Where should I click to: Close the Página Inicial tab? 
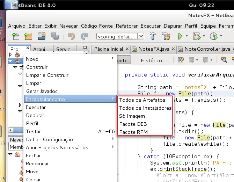point(127,49)
